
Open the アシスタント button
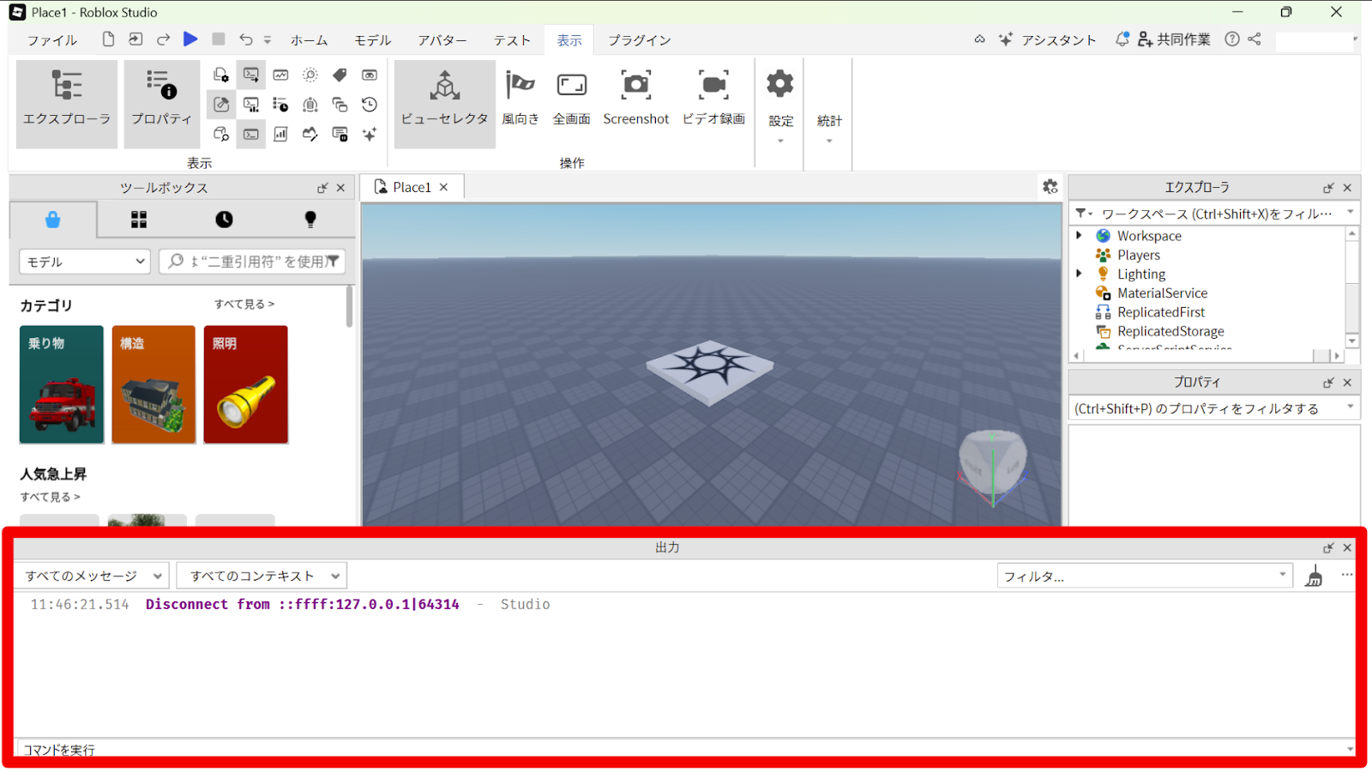coord(1048,39)
